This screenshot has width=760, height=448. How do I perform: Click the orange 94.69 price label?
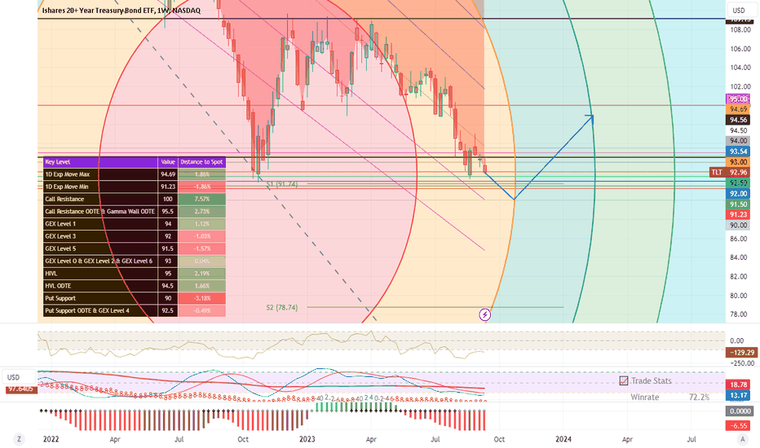click(738, 109)
